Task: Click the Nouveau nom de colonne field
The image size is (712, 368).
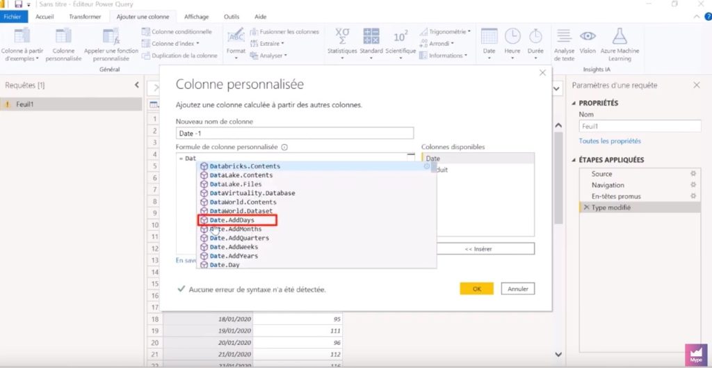Action: pyautogui.click(x=294, y=133)
